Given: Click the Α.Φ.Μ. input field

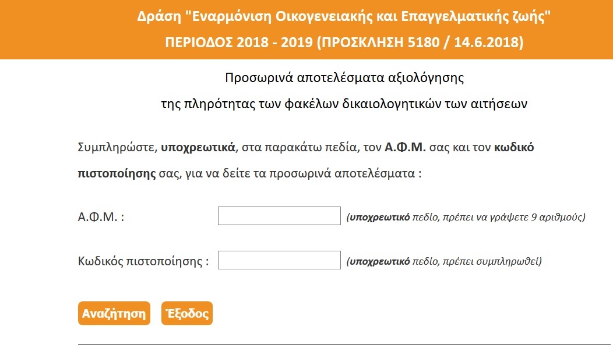Looking at the screenshot, I should (279, 216).
